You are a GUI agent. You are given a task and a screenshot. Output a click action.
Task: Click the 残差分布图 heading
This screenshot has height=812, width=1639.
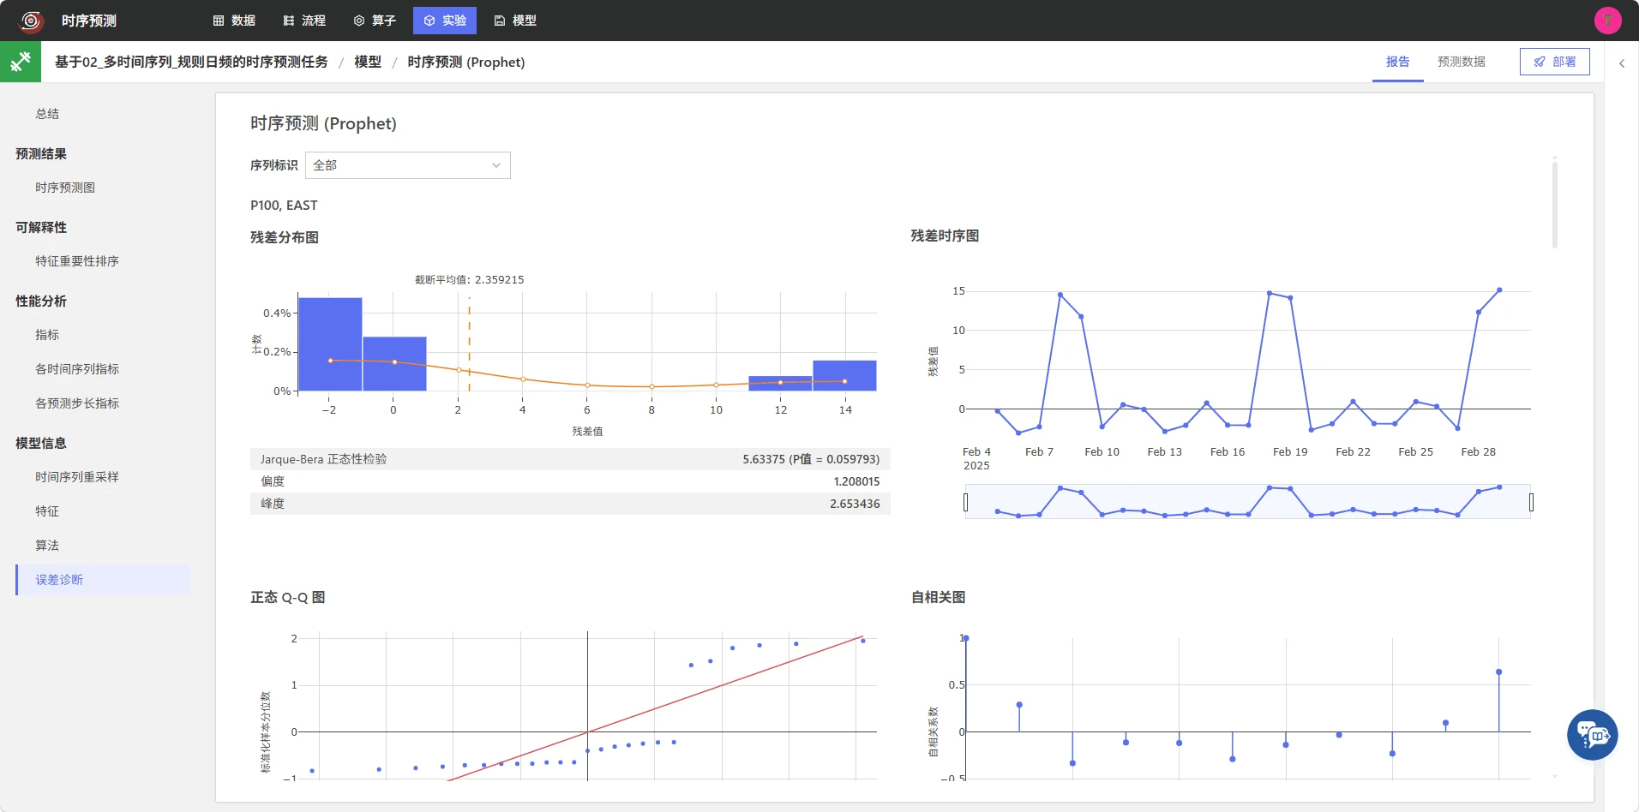point(285,237)
